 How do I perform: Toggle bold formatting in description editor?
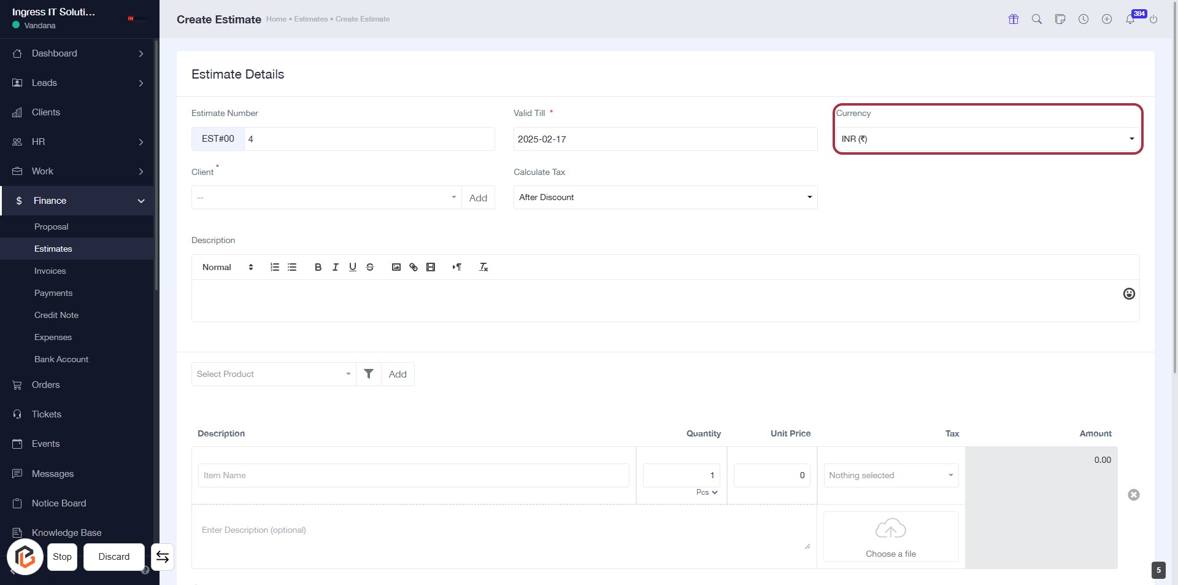pos(318,267)
